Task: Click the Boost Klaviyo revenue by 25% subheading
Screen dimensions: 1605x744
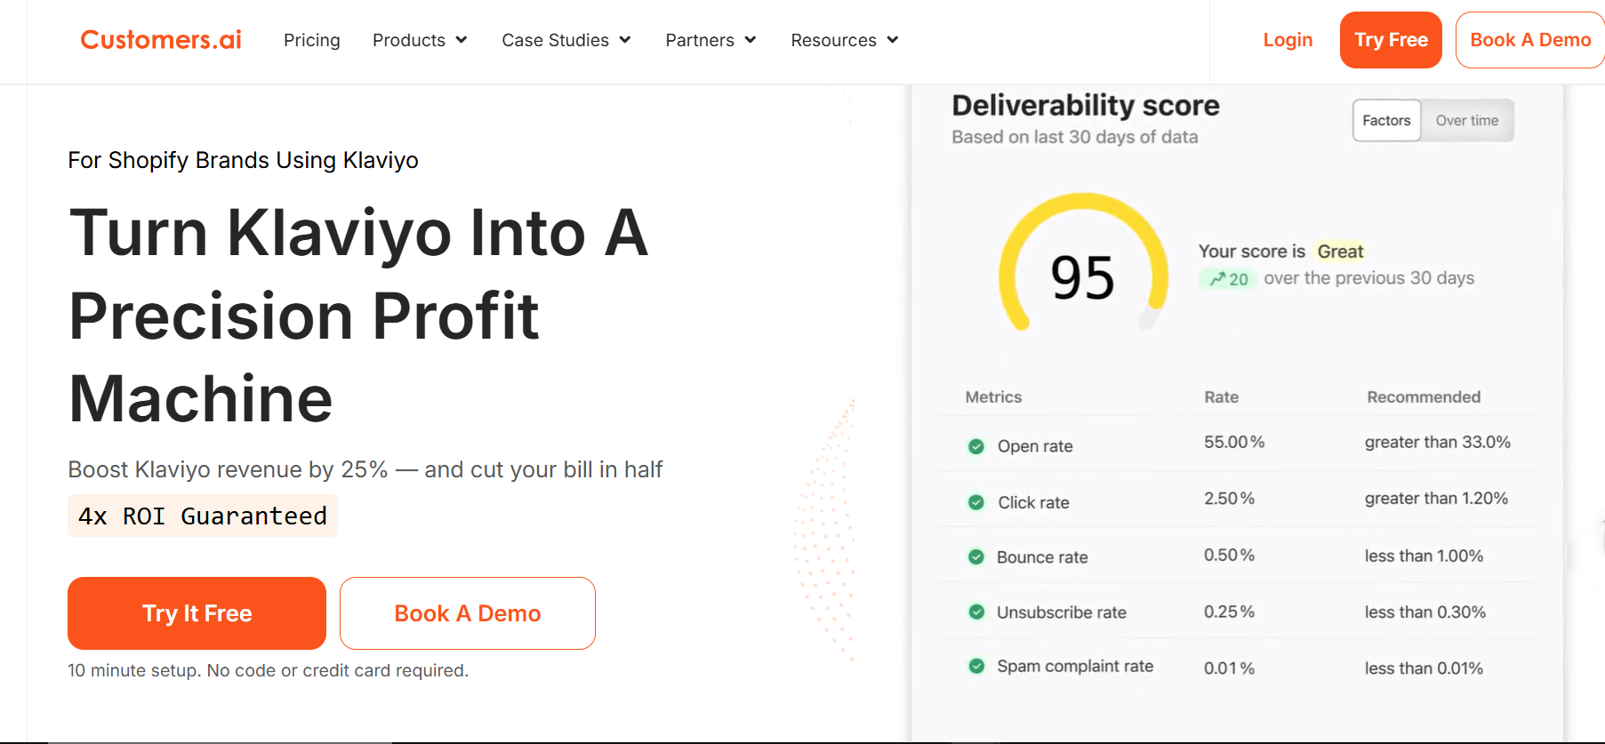Action: click(365, 469)
